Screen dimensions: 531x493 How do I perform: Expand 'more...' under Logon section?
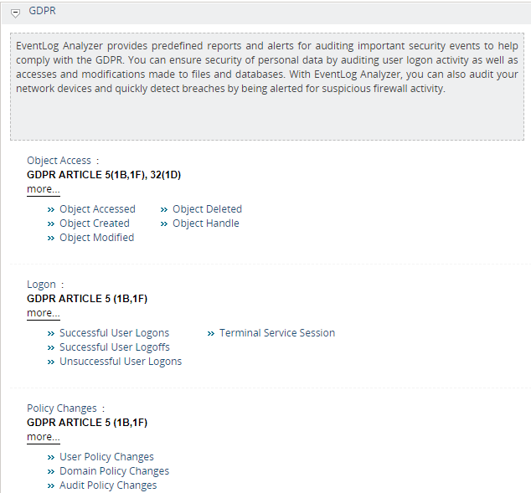click(x=43, y=313)
